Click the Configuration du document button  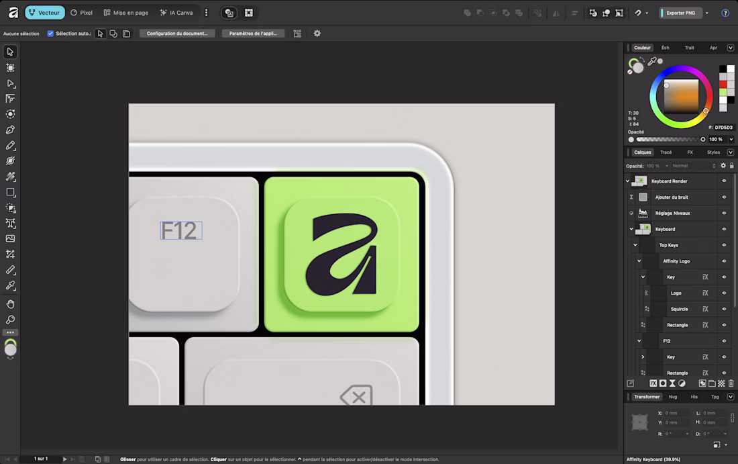coord(177,34)
